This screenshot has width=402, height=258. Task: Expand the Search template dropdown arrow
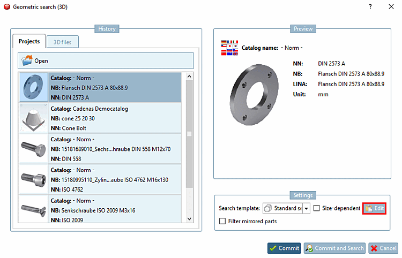coord(306,208)
